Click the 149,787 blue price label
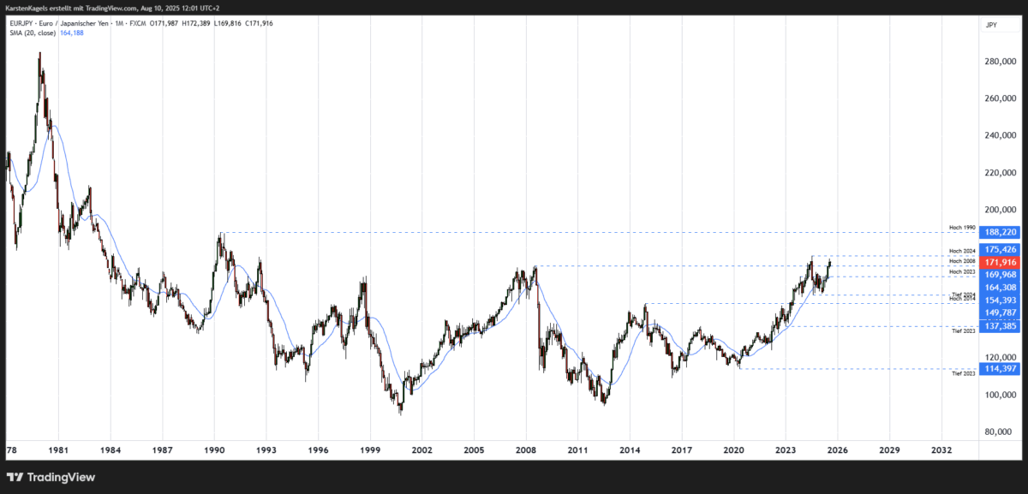1028x494 pixels. tap(999, 313)
